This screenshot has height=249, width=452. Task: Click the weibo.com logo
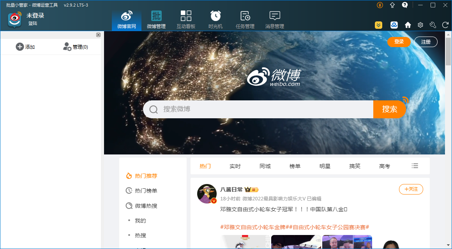[274, 77]
